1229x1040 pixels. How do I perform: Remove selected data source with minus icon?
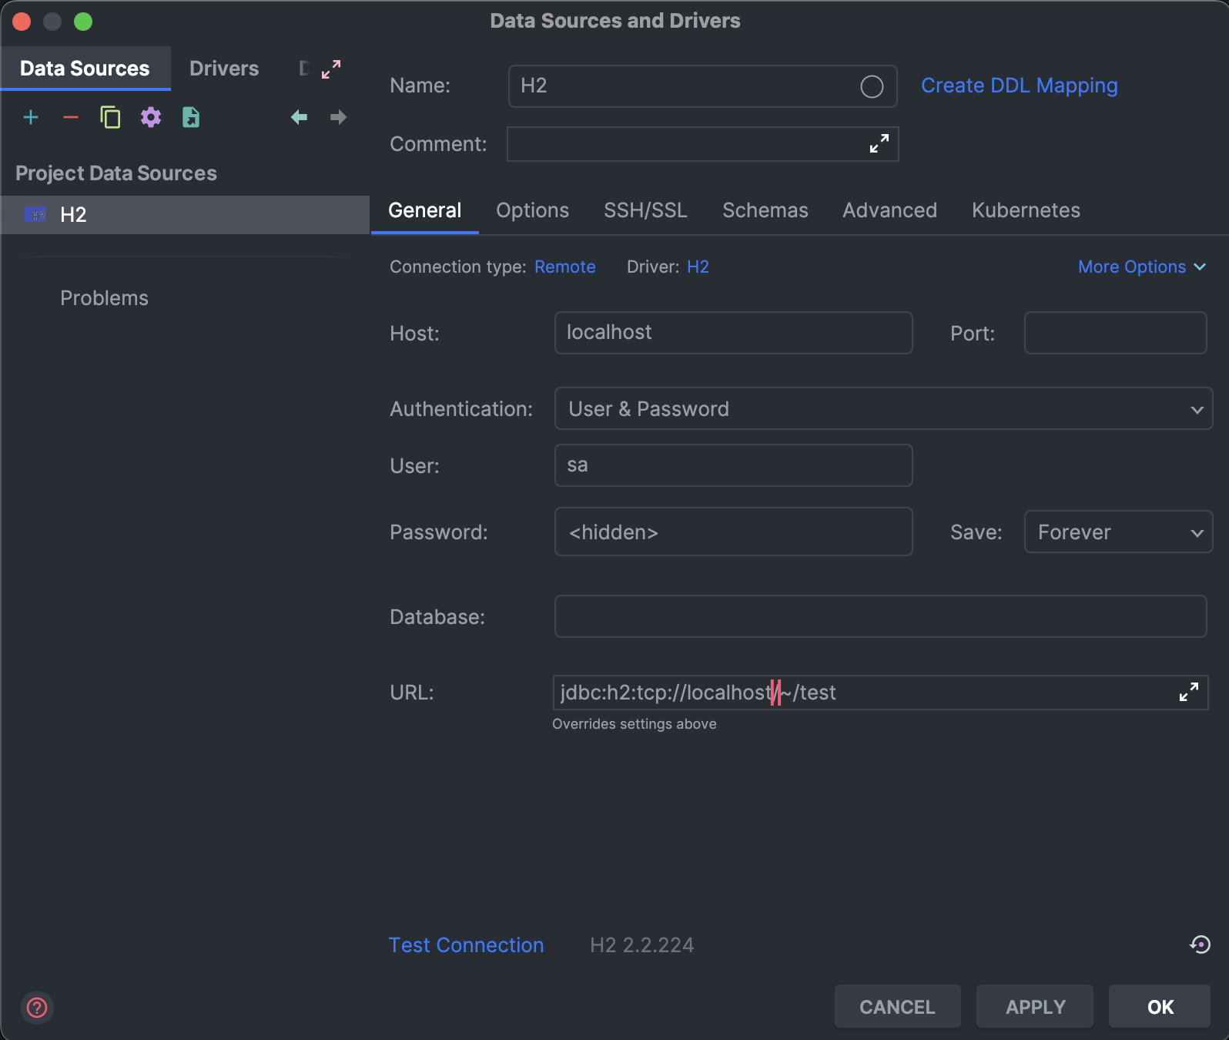click(71, 117)
